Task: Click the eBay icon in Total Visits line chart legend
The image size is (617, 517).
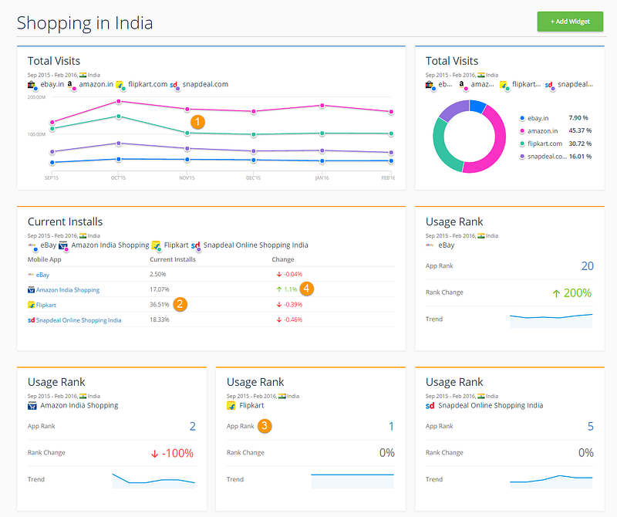Action: [x=32, y=85]
